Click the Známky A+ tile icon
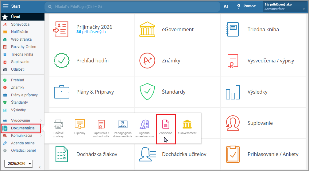 tap(147, 61)
